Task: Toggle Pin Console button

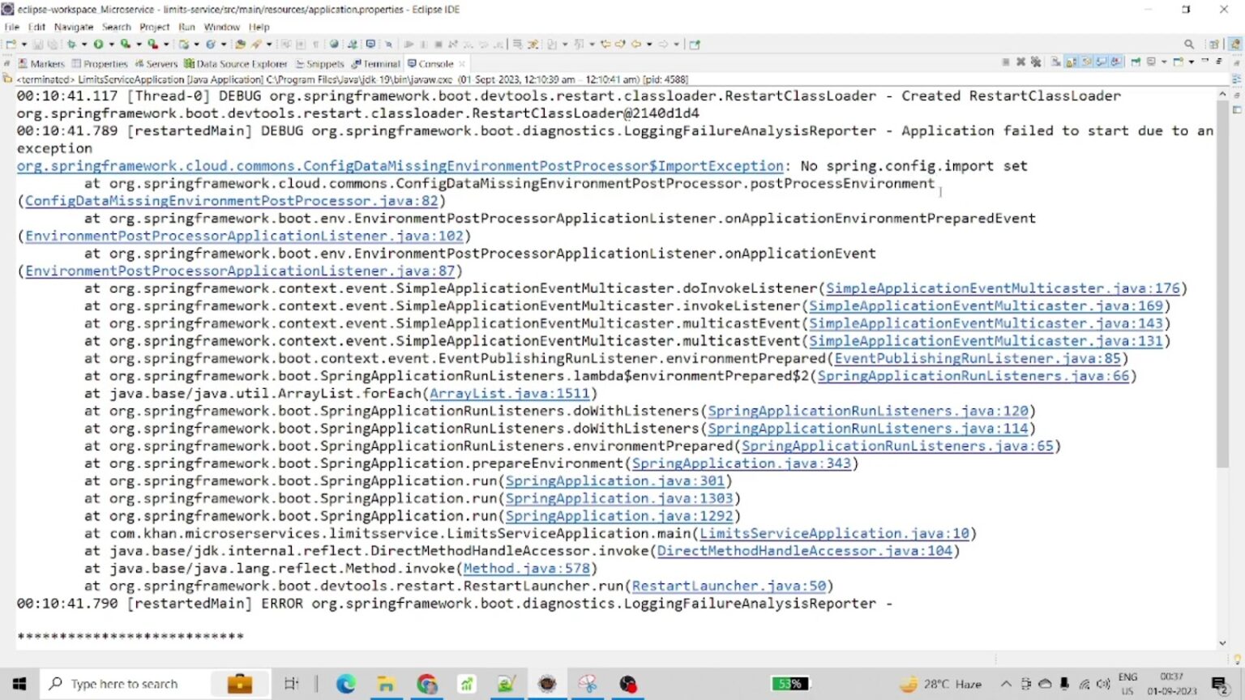Action: point(1136,62)
